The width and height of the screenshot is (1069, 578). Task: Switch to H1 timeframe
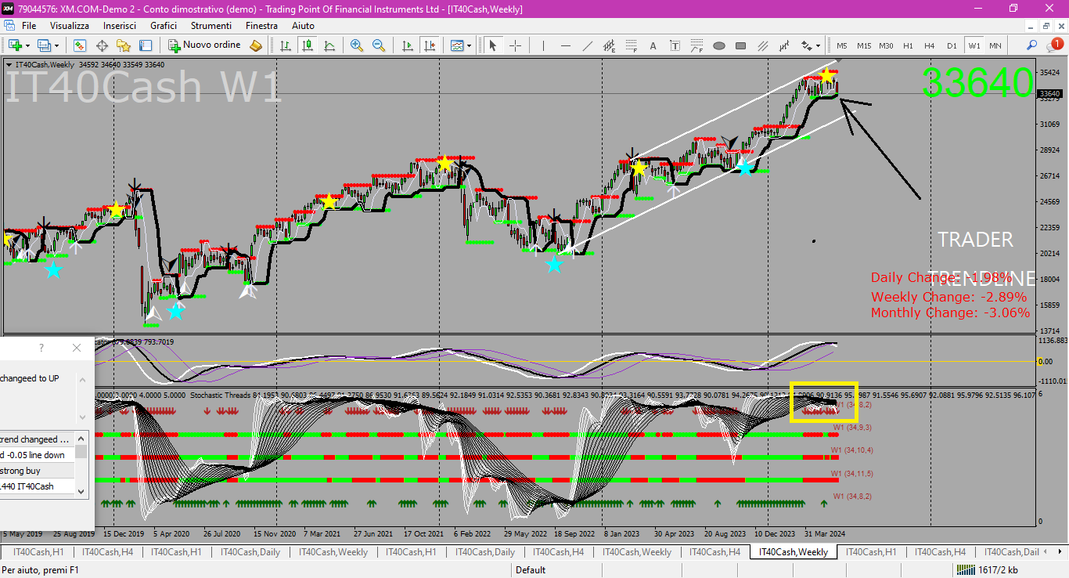pyautogui.click(x=908, y=45)
